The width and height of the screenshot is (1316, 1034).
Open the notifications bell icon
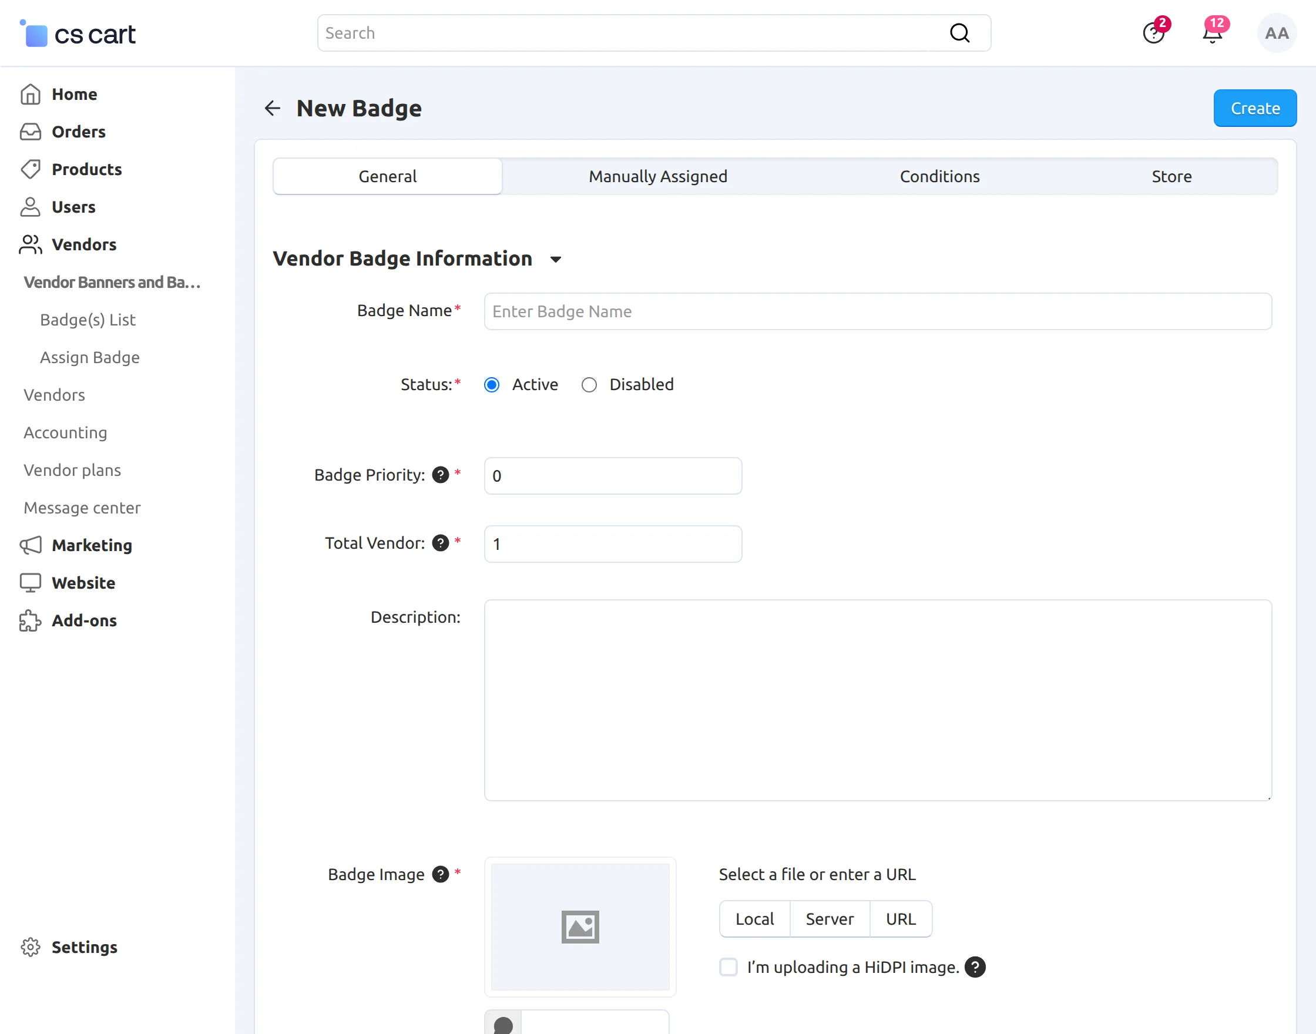[x=1212, y=34]
